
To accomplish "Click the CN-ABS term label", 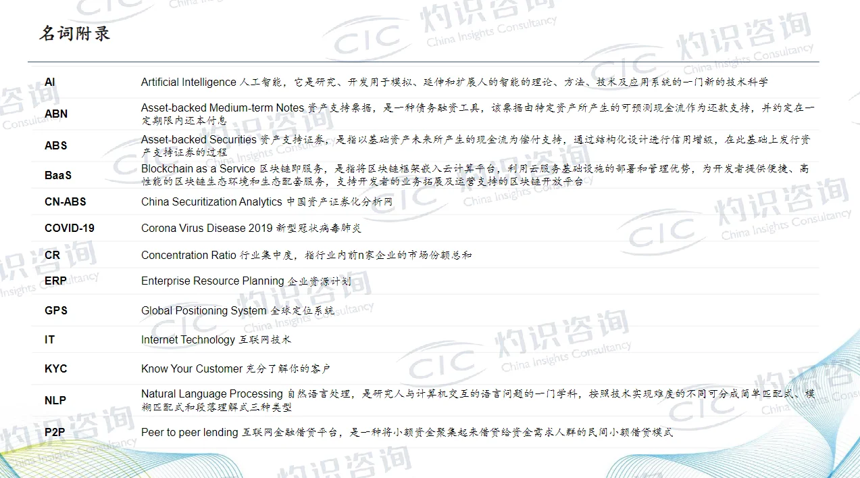I will (65, 201).
